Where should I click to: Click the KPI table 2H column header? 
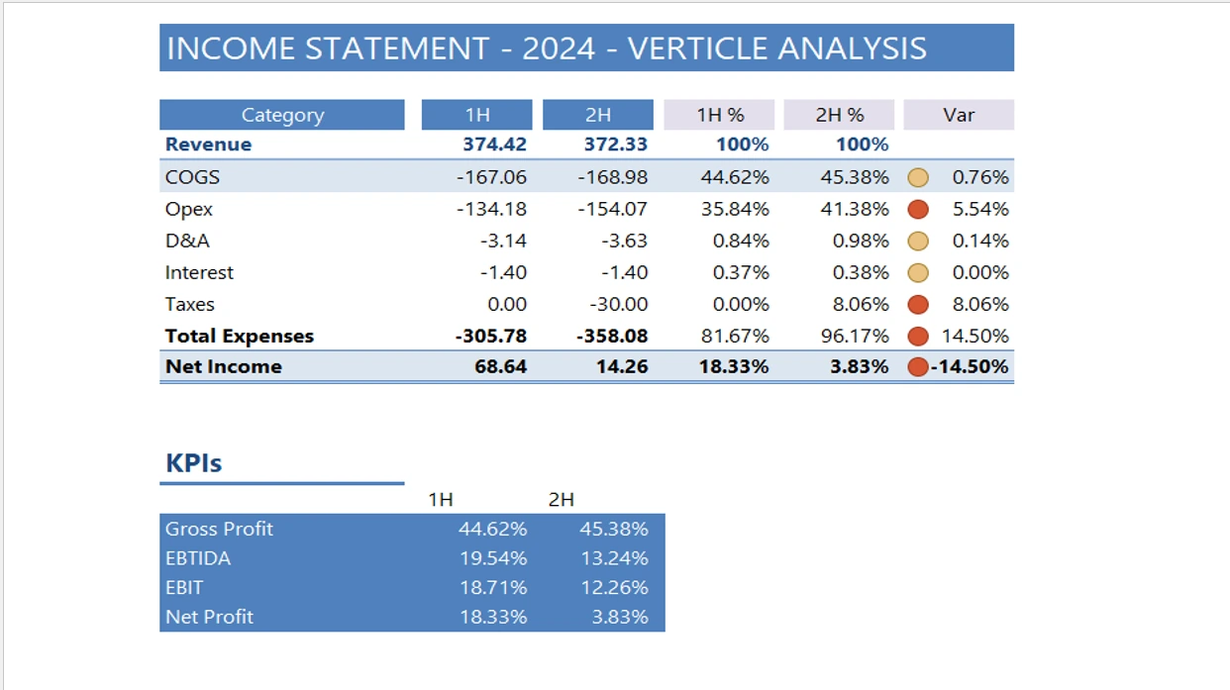pos(562,501)
